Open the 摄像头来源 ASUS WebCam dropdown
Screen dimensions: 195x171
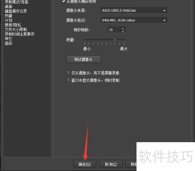coord(134,11)
